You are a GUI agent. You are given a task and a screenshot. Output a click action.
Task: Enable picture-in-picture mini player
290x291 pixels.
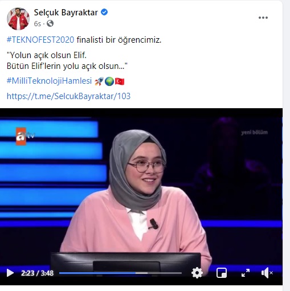point(222,273)
